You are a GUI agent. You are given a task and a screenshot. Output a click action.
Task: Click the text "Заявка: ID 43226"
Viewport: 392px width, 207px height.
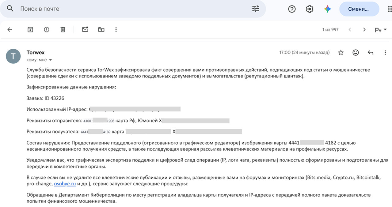point(45,98)
